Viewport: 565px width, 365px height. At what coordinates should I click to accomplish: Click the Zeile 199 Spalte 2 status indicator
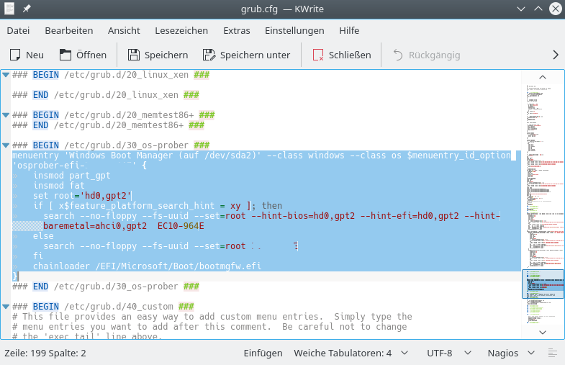[45, 353]
